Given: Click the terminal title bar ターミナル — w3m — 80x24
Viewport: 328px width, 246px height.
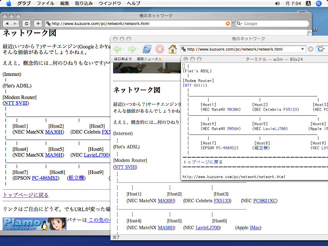Looking at the screenshot, I should pos(274,59).
